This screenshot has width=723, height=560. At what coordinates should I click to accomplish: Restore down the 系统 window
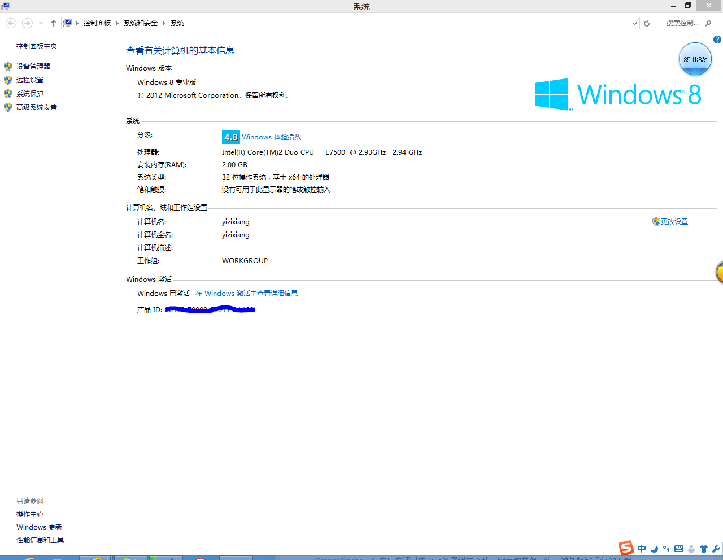click(688, 6)
